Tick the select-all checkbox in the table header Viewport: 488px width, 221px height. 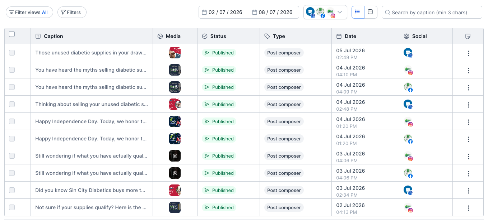(12, 34)
